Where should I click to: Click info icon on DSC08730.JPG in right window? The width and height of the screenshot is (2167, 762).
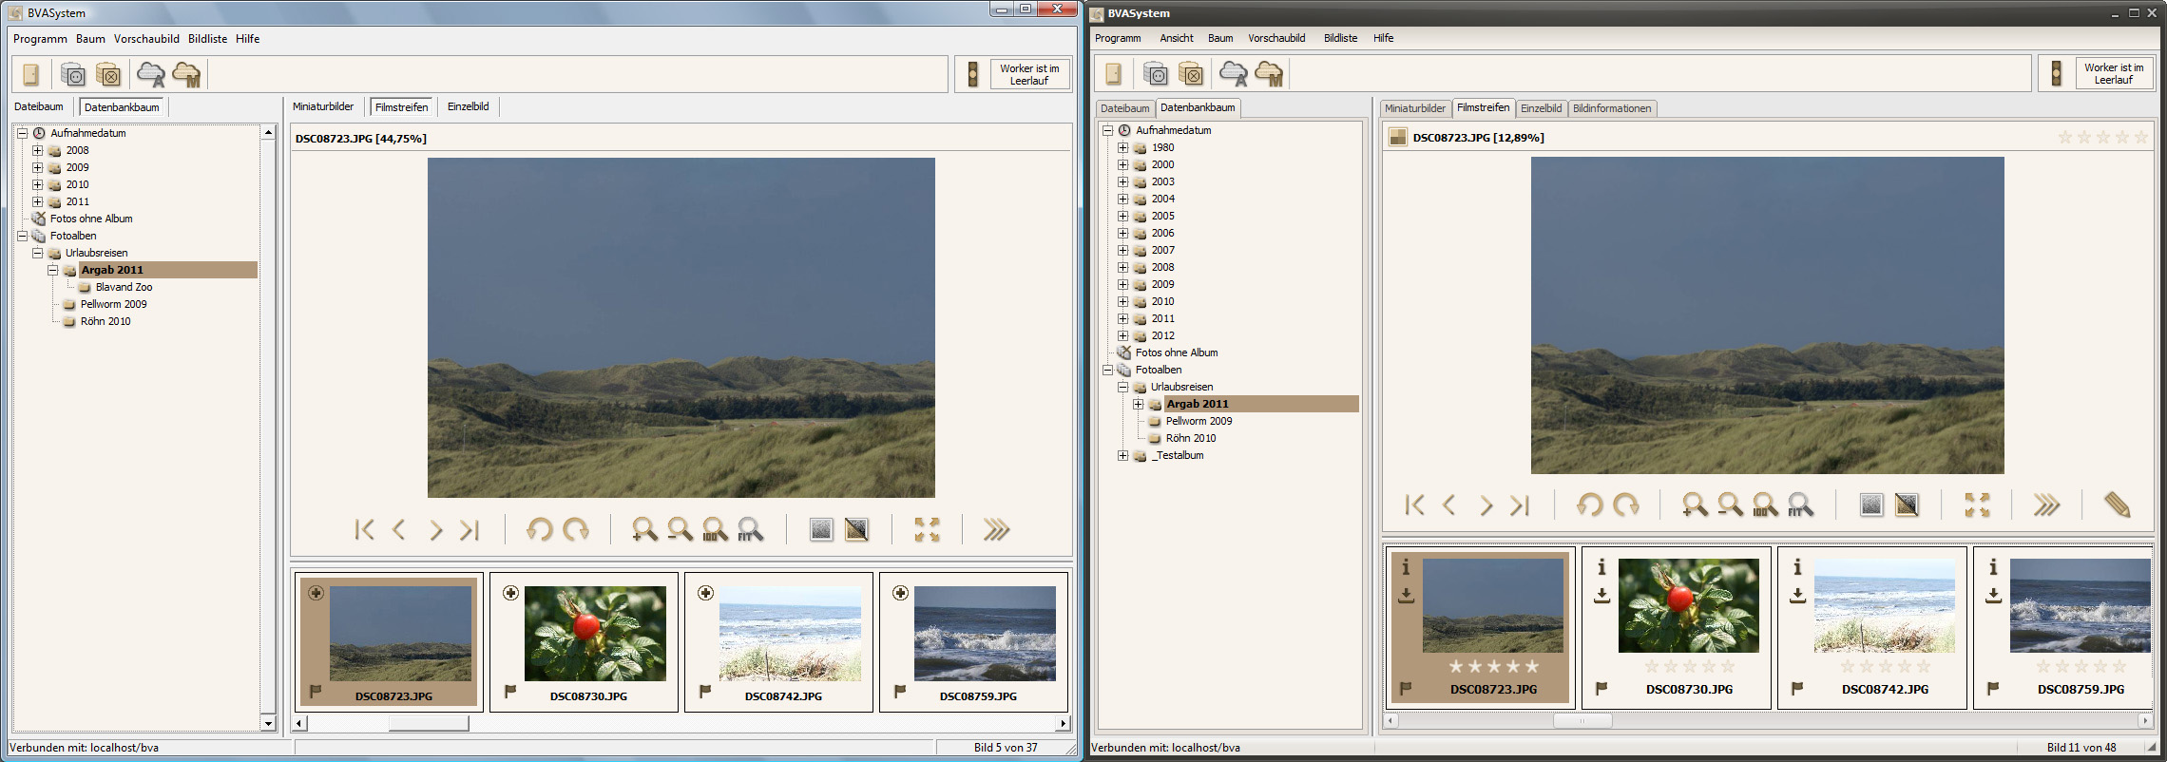pyautogui.click(x=1601, y=567)
